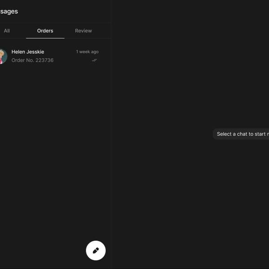
Task: Open Helen Jesskie's profile avatar
Action: pyautogui.click(x=2, y=56)
